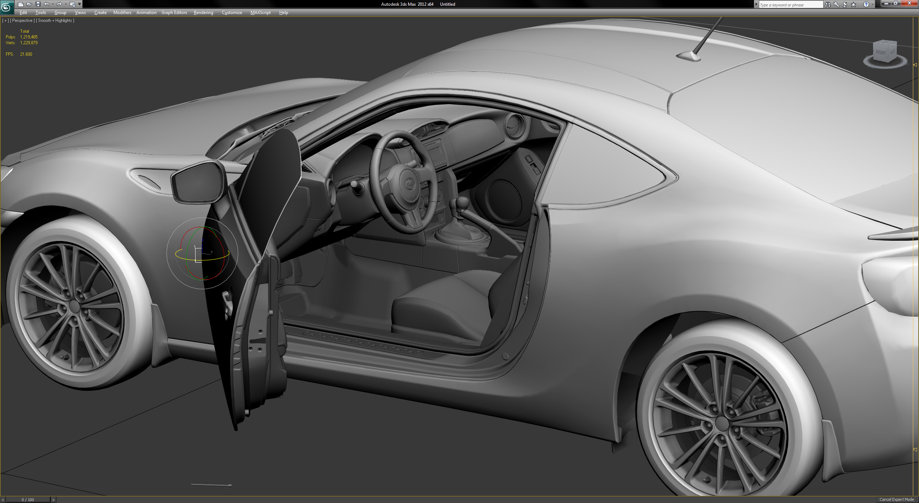919x503 pixels.
Task: Click the Perspective viewport label
Action: [x=22, y=20]
